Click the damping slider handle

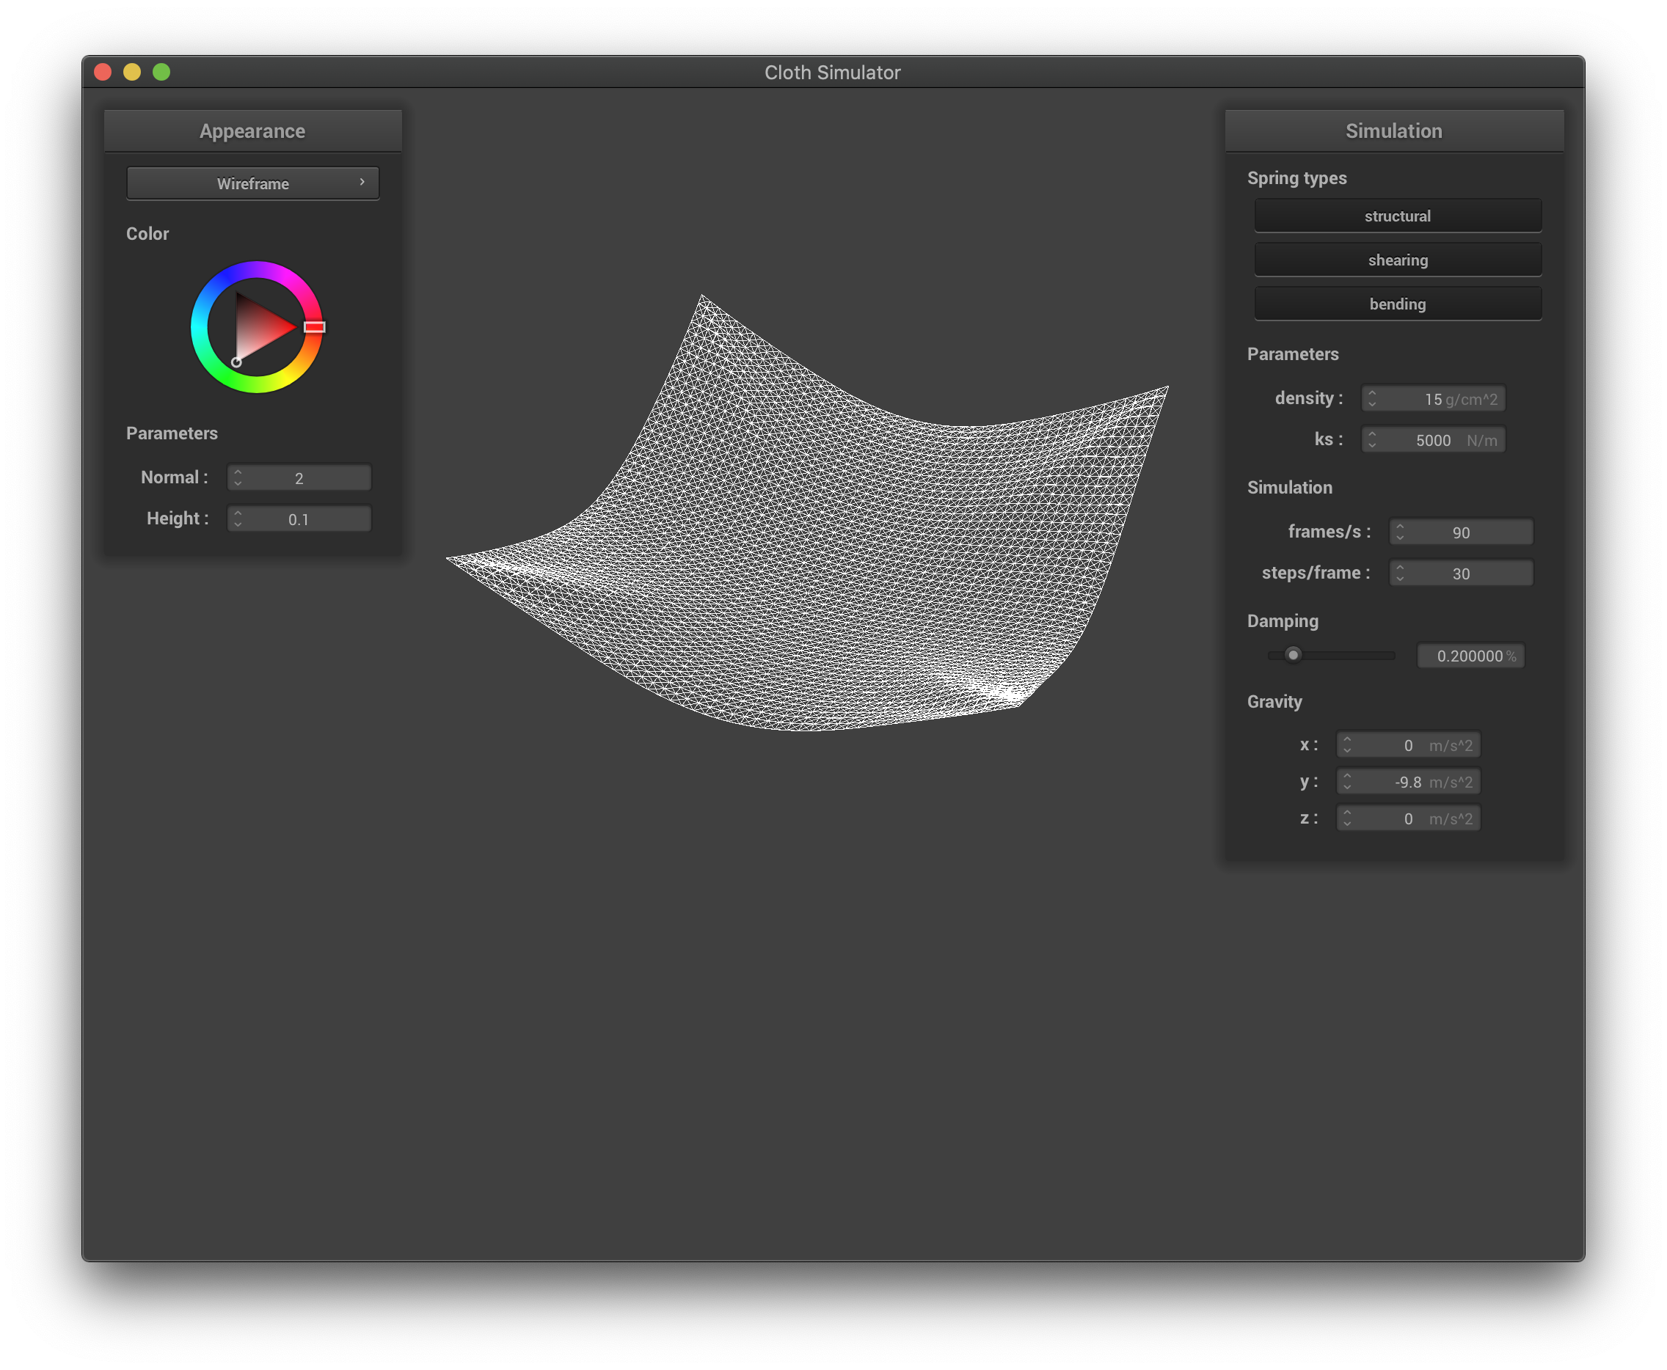click(x=1292, y=655)
